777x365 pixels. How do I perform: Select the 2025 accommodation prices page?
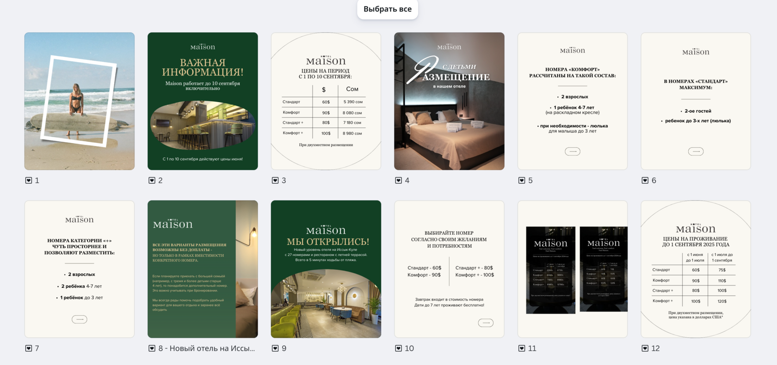click(696, 269)
